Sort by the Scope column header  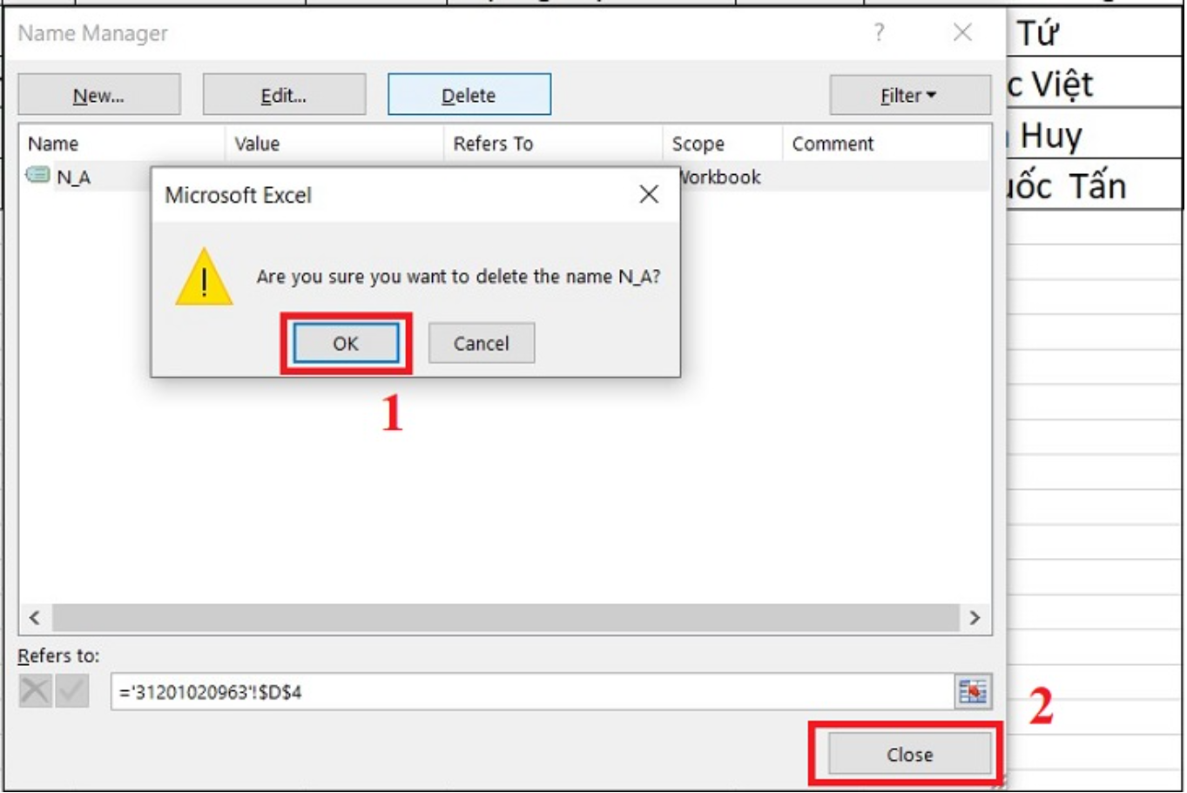(722, 144)
